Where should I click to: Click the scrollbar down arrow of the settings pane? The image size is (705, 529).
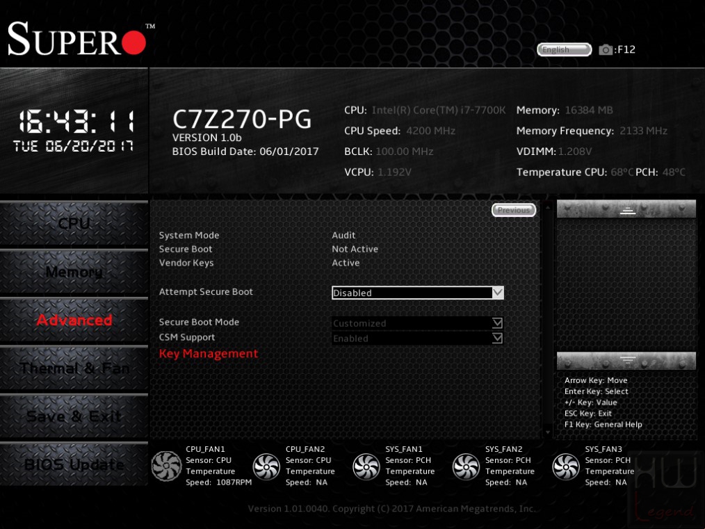548,432
